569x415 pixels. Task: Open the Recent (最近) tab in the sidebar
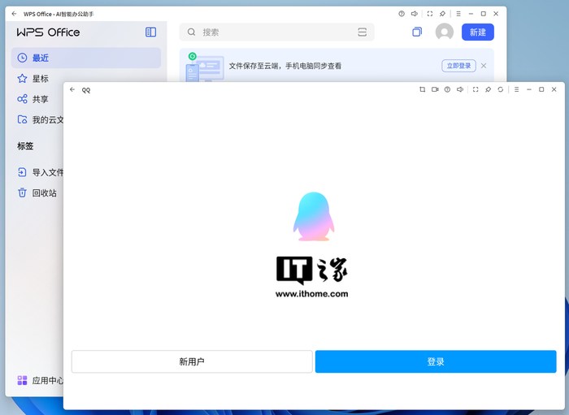[x=41, y=58]
